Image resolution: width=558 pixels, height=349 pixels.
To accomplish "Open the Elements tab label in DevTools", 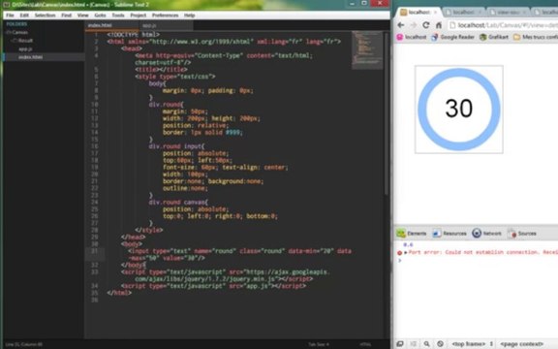I will [x=417, y=234].
